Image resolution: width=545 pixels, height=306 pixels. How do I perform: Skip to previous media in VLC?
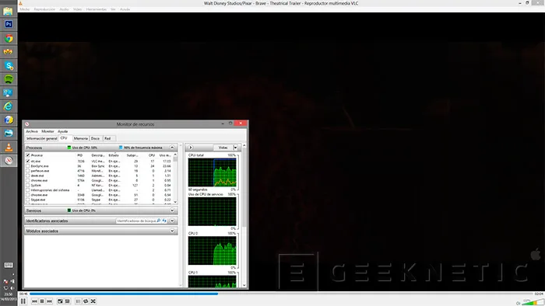point(34,301)
